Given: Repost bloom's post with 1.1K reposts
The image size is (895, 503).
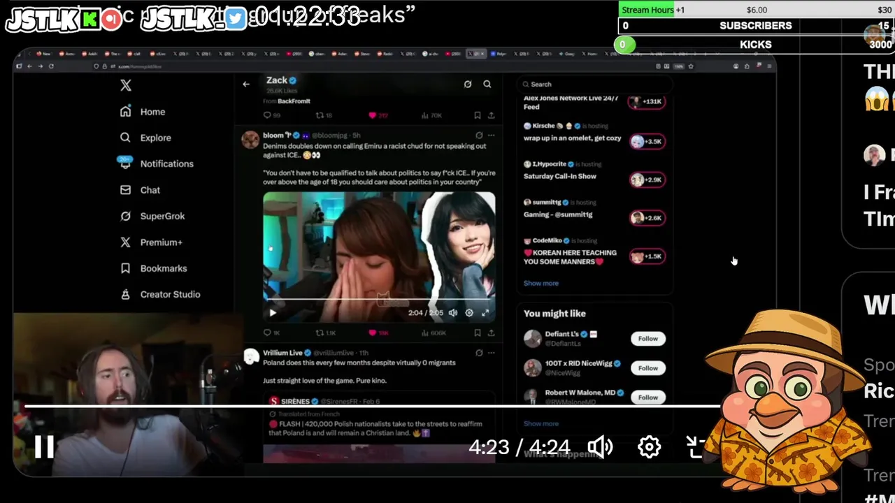Looking at the screenshot, I should [x=326, y=333].
